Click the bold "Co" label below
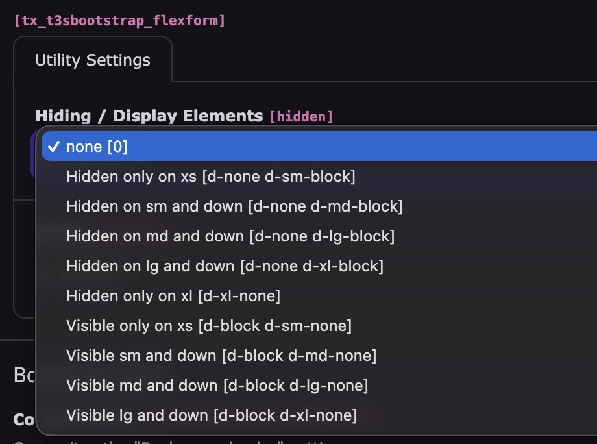Viewport: 597px width, 444px height. coord(24,420)
